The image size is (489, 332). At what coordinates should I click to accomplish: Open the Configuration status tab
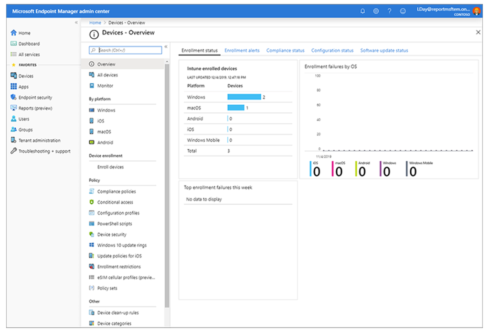[332, 50]
